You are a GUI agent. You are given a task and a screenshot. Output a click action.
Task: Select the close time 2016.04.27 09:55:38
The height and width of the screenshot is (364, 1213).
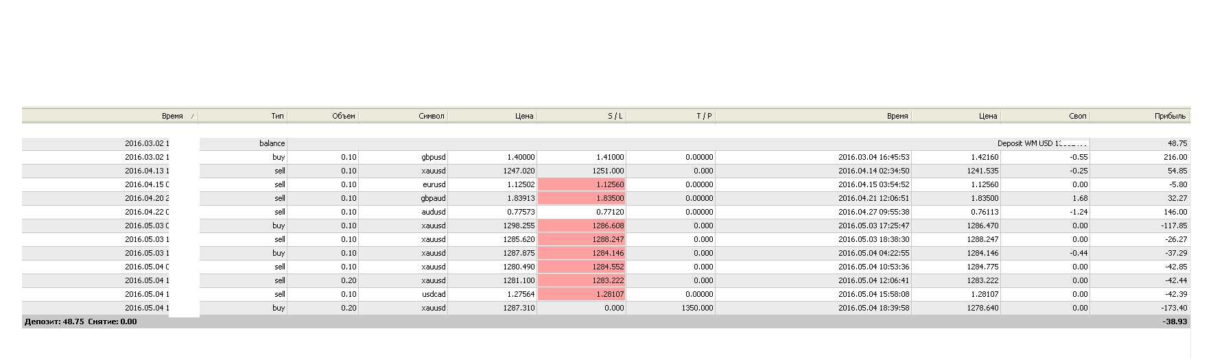click(873, 212)
